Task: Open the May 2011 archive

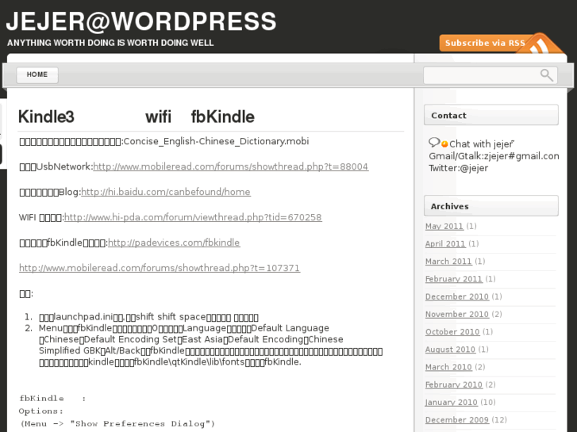Action: click(444, 226)
